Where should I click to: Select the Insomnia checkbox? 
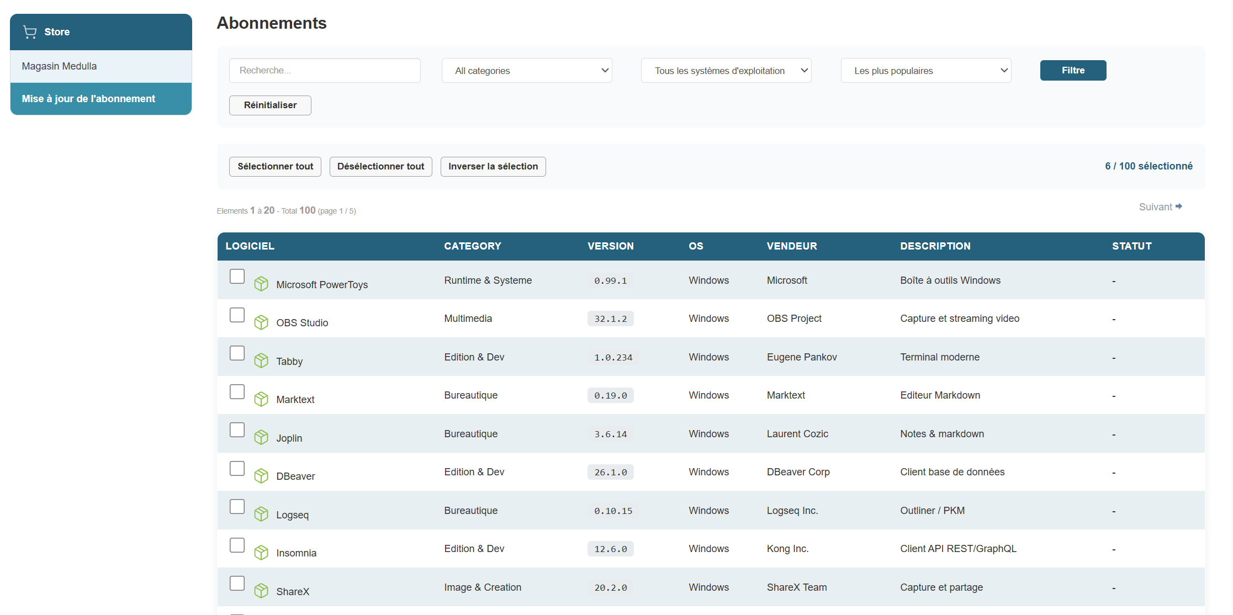coord(237,545)
